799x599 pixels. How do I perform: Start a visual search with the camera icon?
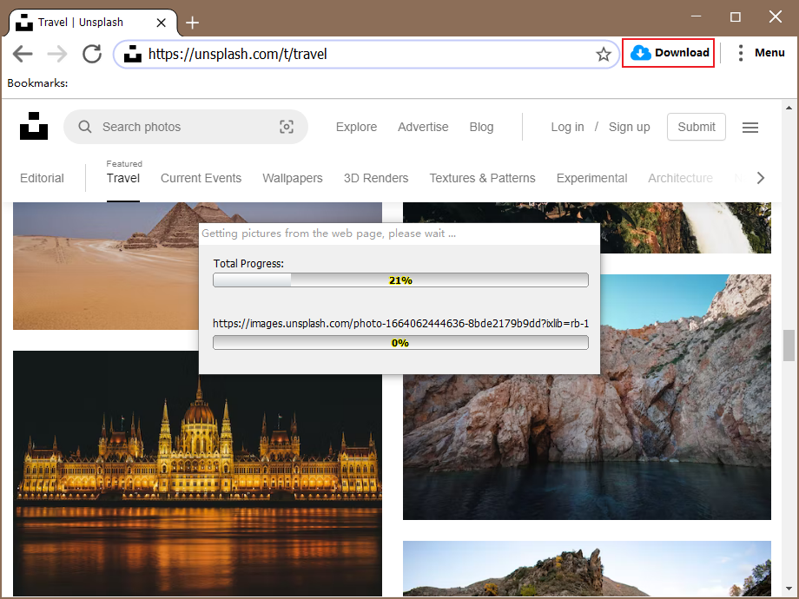pos(287,127)
